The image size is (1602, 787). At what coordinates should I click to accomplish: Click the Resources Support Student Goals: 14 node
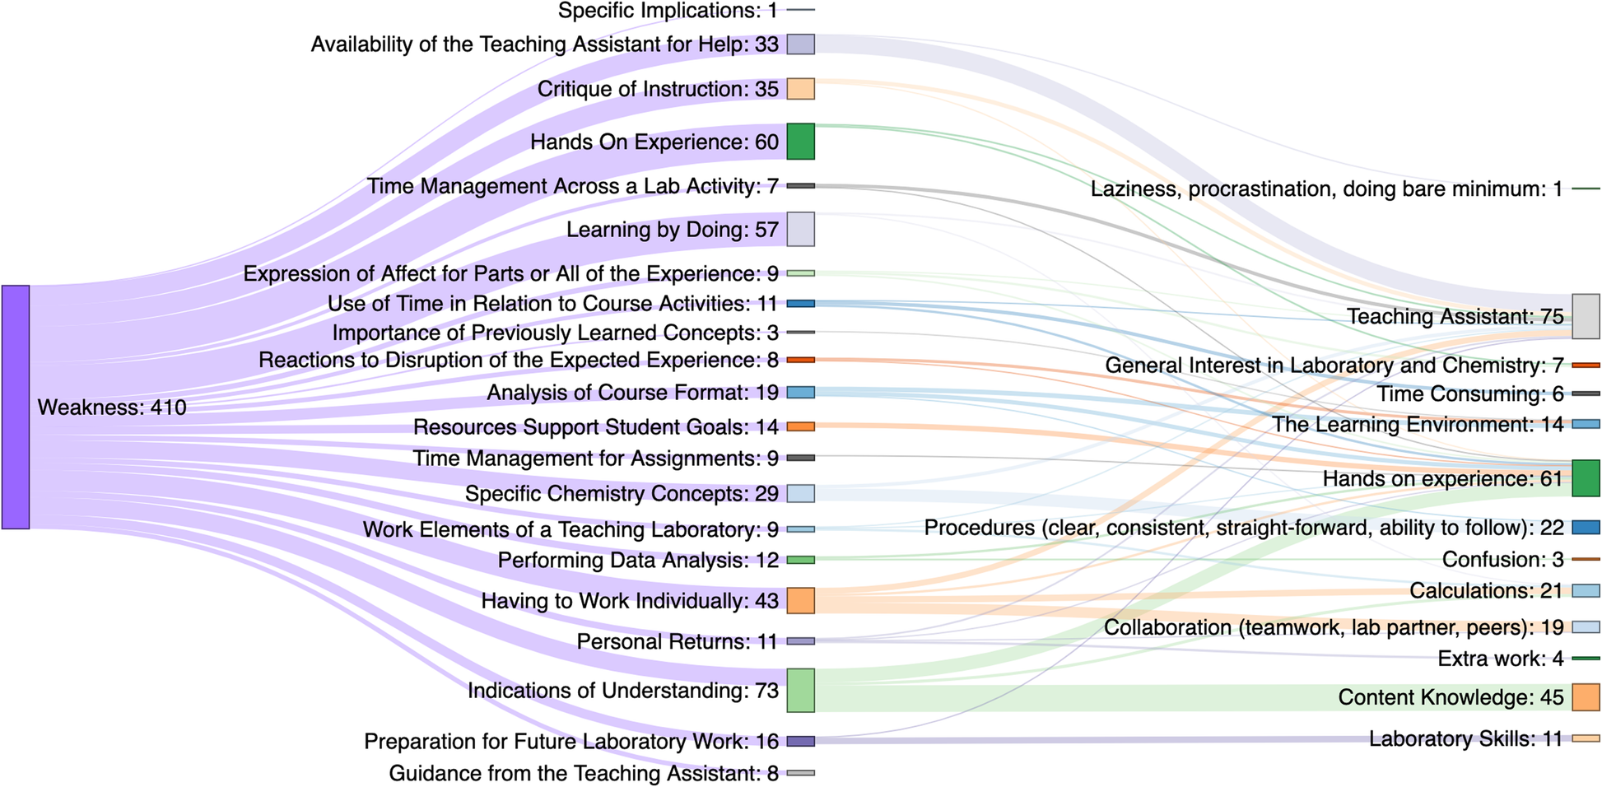(800, 426)
